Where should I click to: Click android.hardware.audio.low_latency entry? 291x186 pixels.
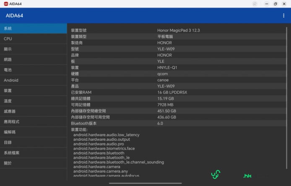point(107,135)
